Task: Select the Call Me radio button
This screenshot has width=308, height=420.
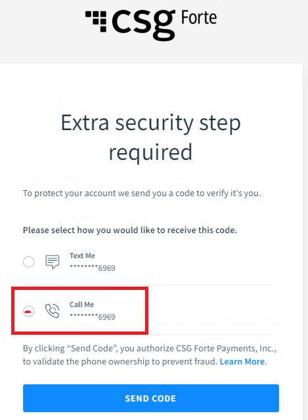Action: (28, 311)
